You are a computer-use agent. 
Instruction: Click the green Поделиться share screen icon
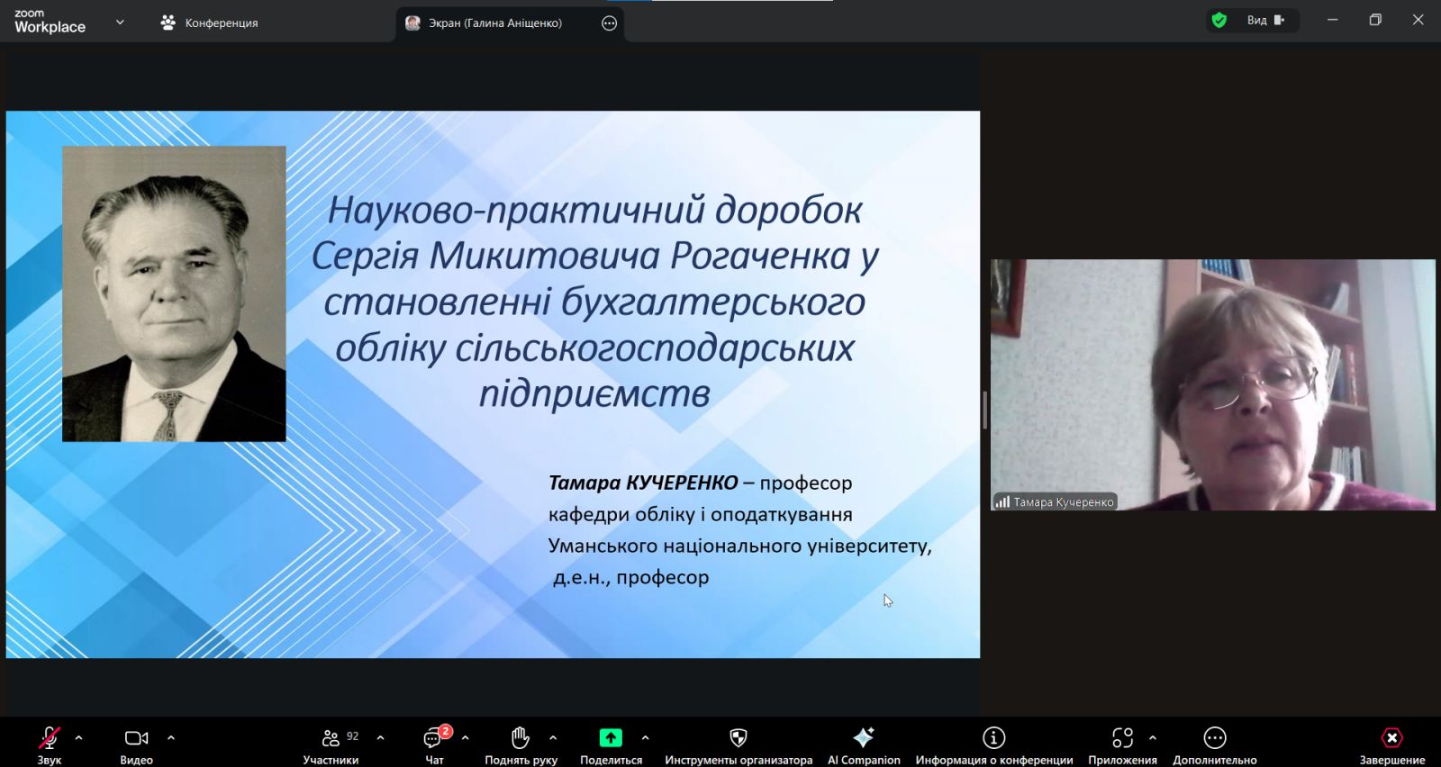coord(611,738)
